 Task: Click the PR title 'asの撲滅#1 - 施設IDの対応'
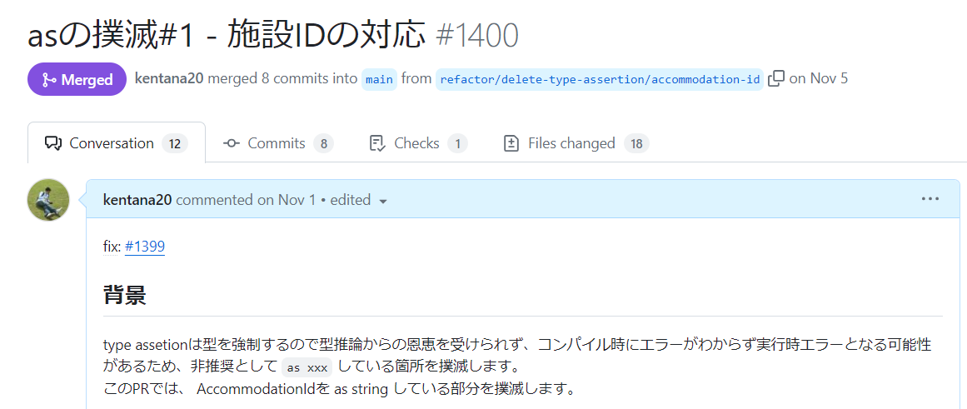[x=227, y=37]
